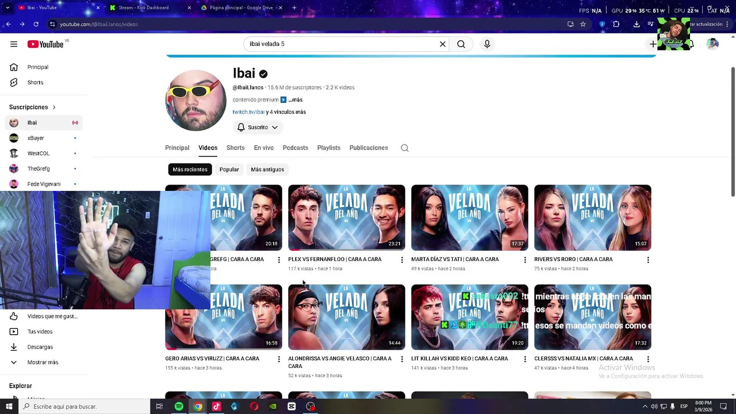This screenshot has width=736, height=414.
Task: Switch to Stream - Kick Dashboard browser tab
Action: click(149, 7)
